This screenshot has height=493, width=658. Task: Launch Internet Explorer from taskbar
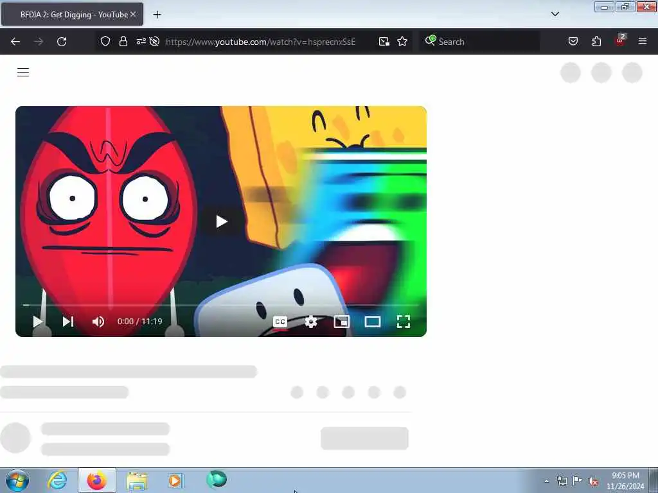[x=57, y=480]
